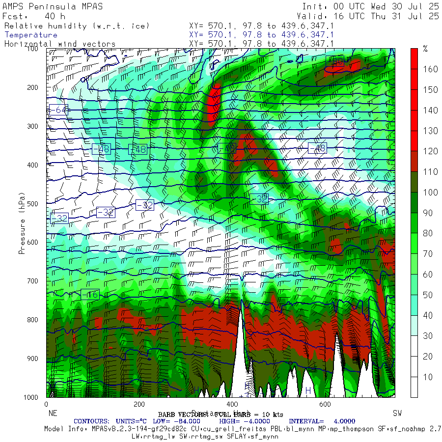Click the colorbar label '120'
Screen dimensions: 442x442
(x=430, y=151)
